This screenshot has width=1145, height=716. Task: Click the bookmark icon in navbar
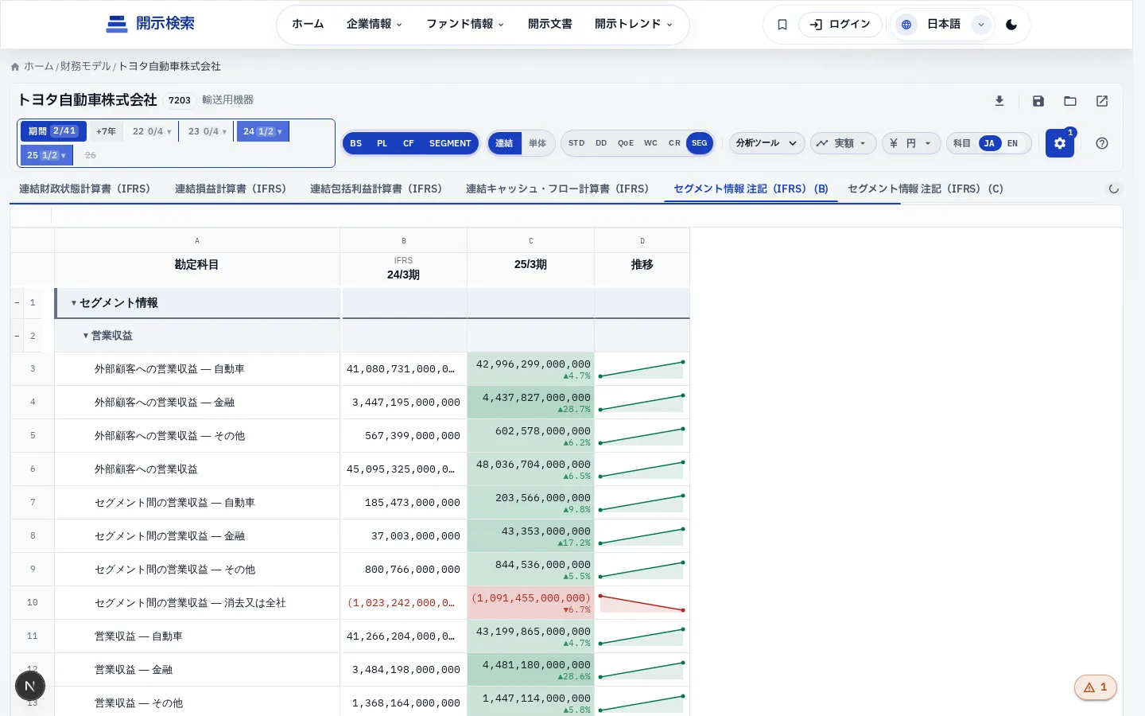coord(782,25)
